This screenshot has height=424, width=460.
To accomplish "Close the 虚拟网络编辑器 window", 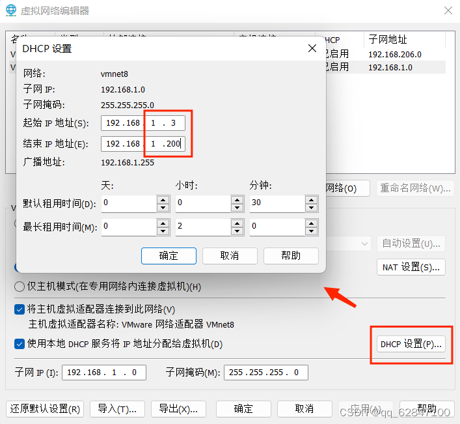I will coord(448,10).
